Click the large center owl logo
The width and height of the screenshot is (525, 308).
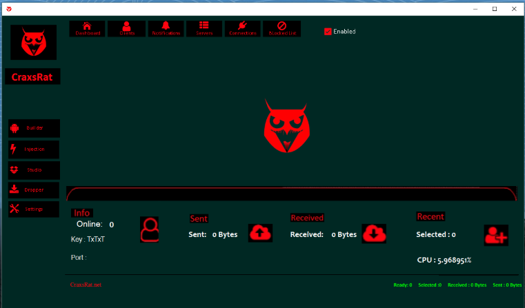coord(286,126)
